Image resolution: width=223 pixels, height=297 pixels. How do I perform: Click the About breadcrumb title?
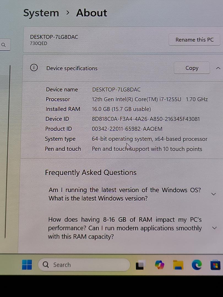tap(92, 13)
